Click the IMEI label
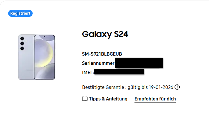The image size is (209, 119). coord(88,72)
